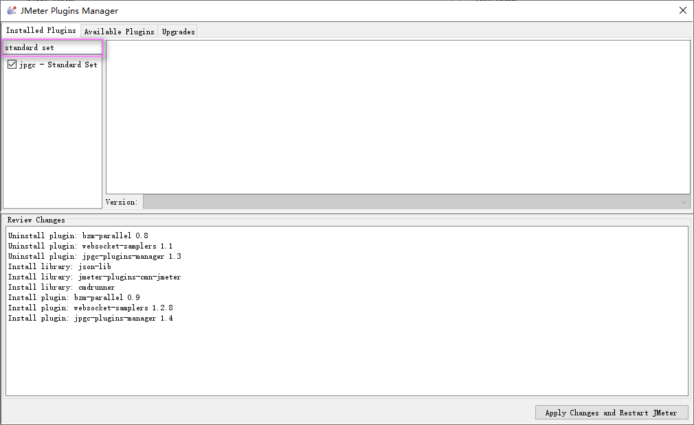Click the "Version:" label
The image size is (694, 425).
[x=122, y=202]
